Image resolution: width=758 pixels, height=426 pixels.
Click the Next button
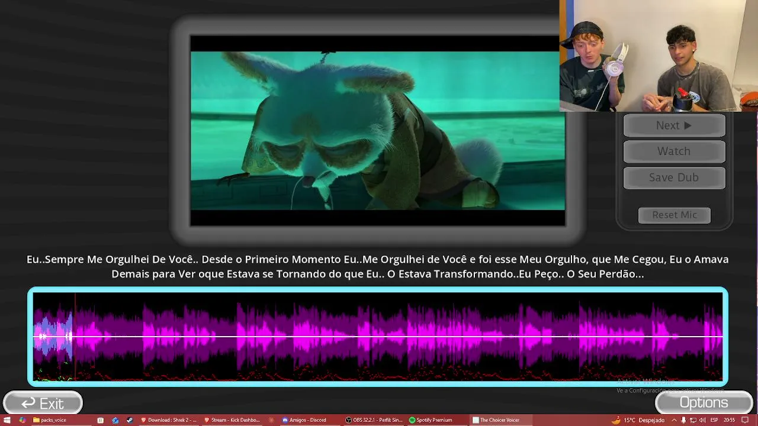(674, 125)
